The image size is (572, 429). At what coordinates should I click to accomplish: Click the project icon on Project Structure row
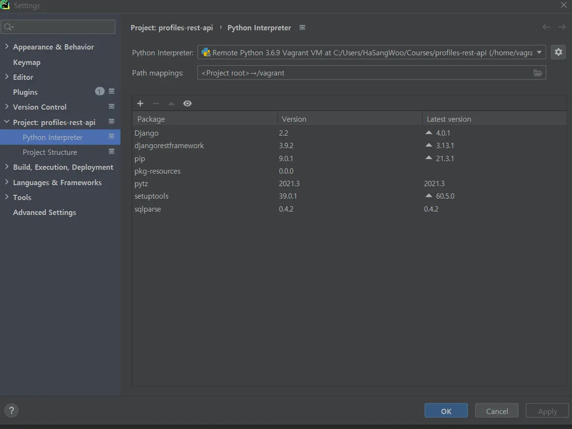[112, 151]
